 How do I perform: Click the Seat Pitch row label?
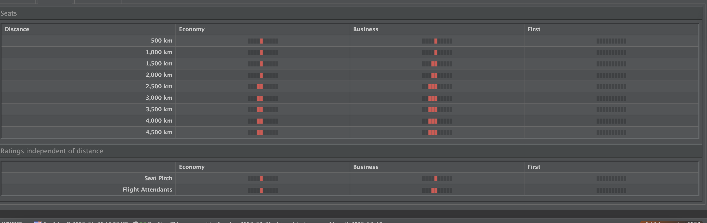(x=158, y=178)
